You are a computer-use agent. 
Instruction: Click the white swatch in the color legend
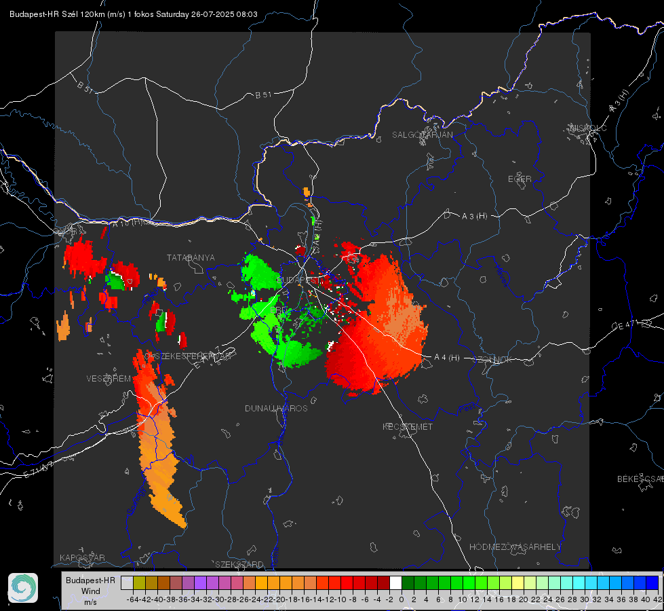point(395,582)
